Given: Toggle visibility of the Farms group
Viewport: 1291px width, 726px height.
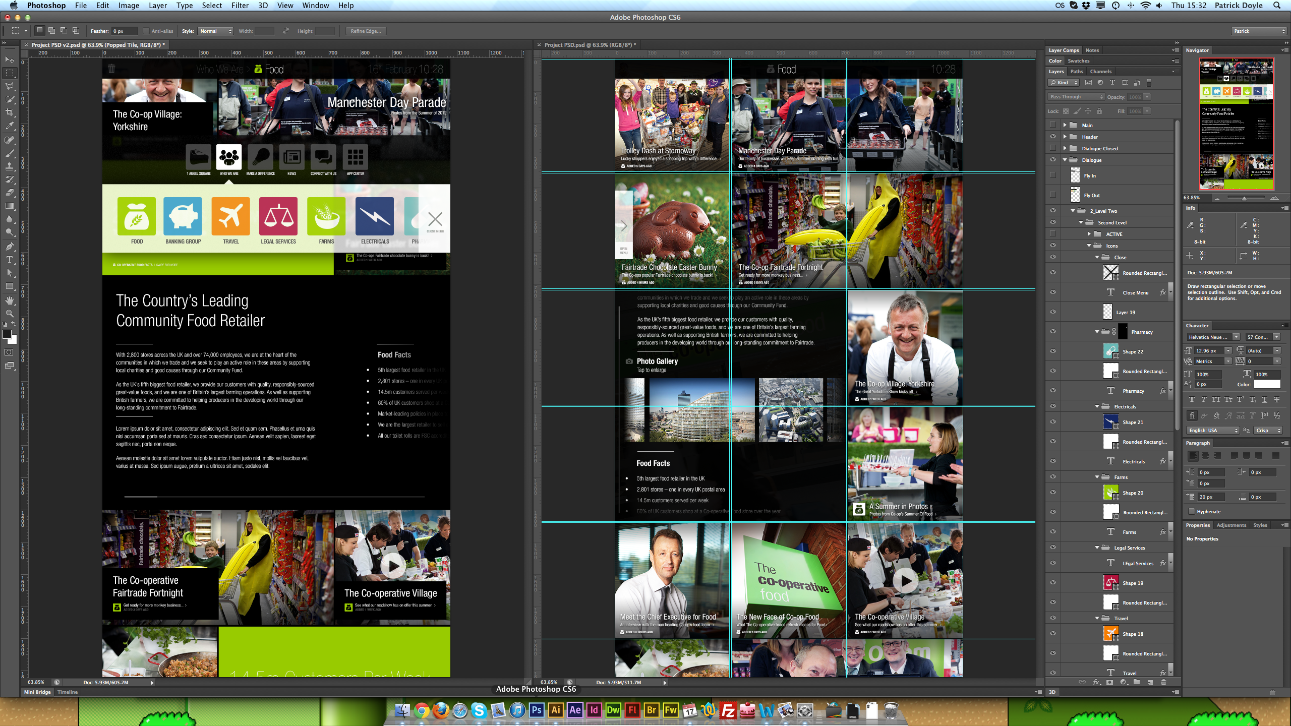Looking at the screenshot, I should tap(1053, 476).
